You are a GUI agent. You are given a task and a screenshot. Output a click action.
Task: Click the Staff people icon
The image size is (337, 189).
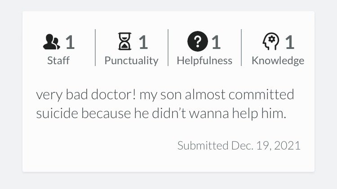[x=51, y=43]
